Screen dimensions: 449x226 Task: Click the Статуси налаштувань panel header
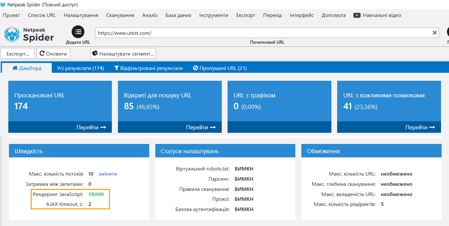[x=225, y=151]
